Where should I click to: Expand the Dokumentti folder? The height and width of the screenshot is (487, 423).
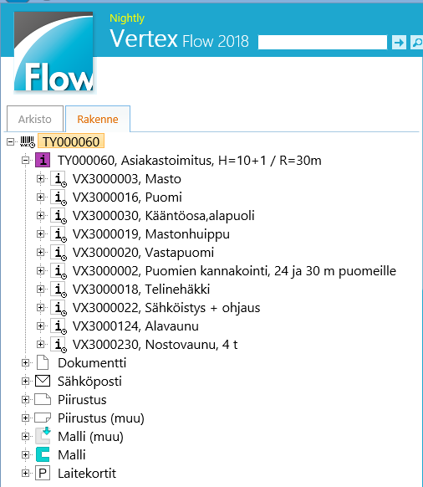(25, 363)
